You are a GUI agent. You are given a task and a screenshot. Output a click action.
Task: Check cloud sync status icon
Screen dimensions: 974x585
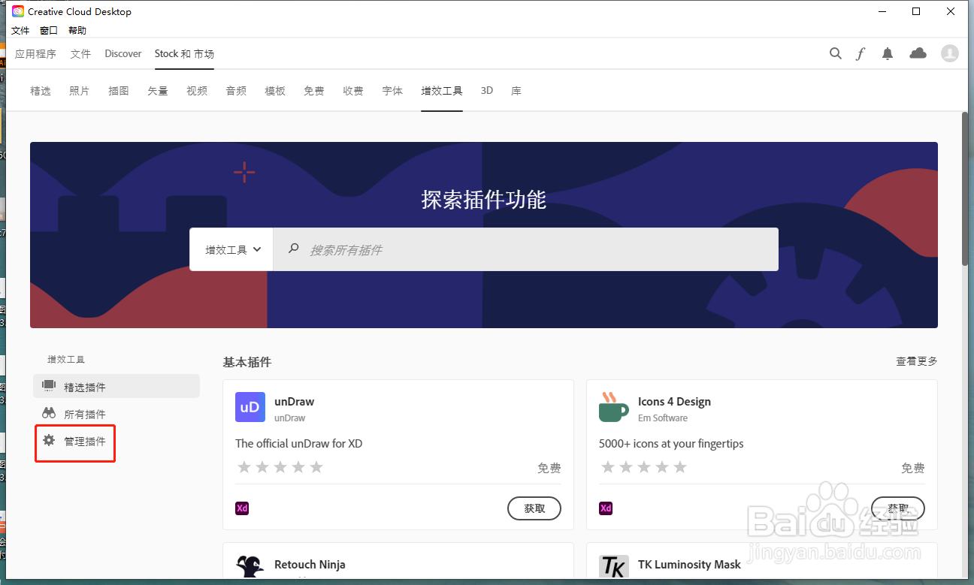point(918,53)
